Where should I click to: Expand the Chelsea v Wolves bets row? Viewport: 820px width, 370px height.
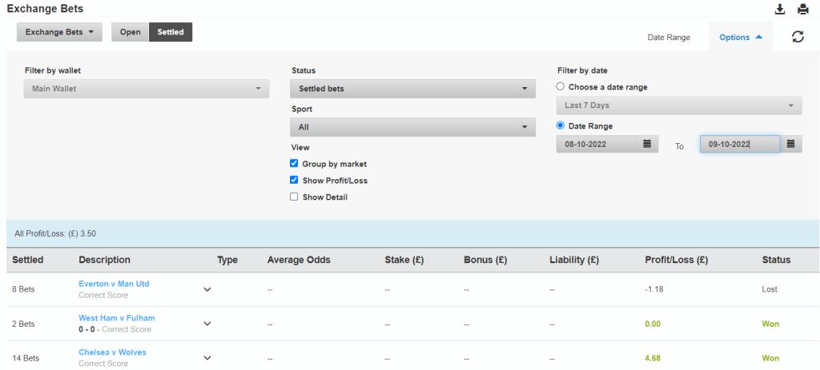click(x=207, y=357)
